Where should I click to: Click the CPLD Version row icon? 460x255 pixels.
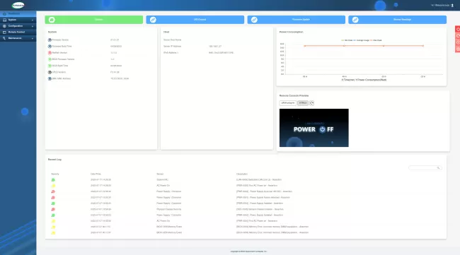click(50, 72)
